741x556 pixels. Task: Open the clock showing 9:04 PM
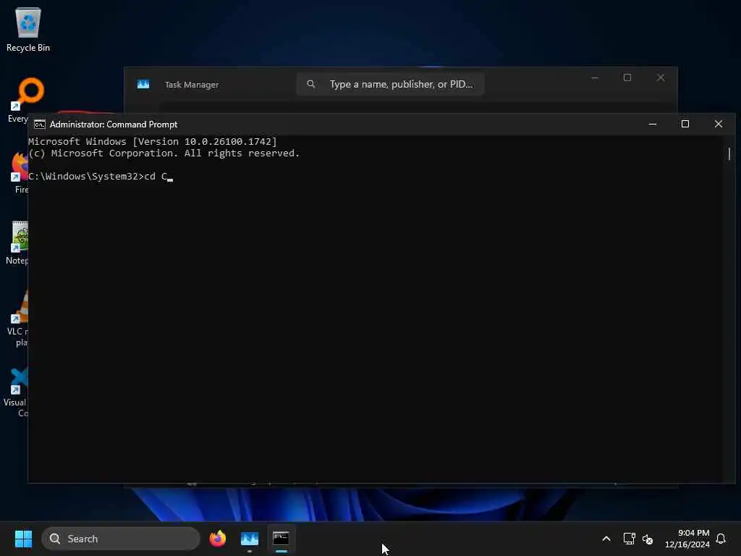tap(687, 539)
